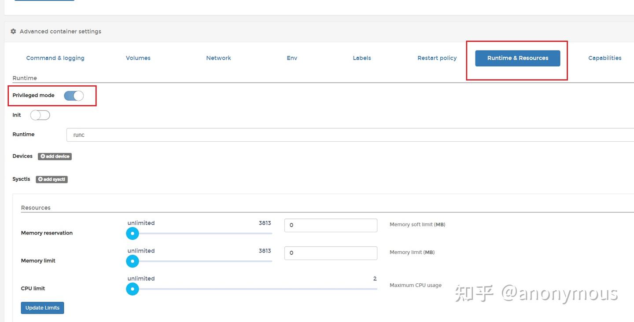Viewport: 634px width, 322px height.
Task: Enable the Init toggle
Action: tap(40, 115)
